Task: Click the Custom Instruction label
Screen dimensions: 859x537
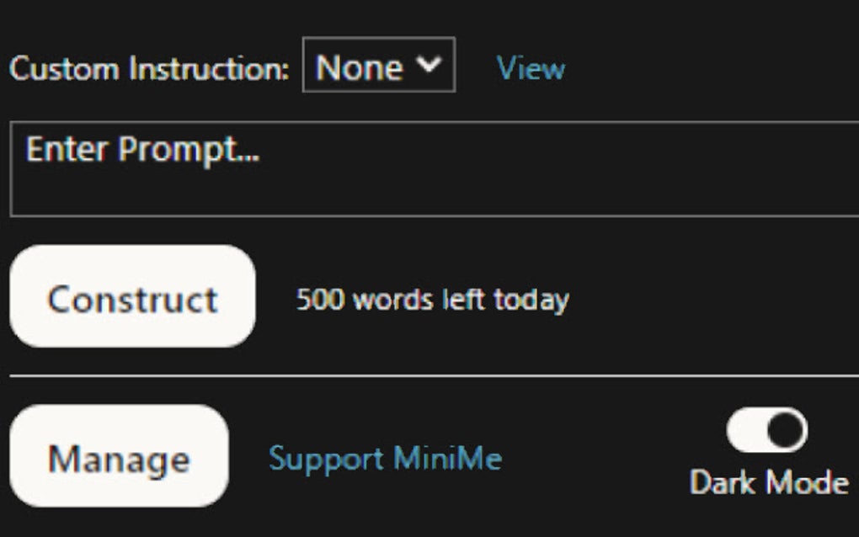Action: [x=149, y=68]
